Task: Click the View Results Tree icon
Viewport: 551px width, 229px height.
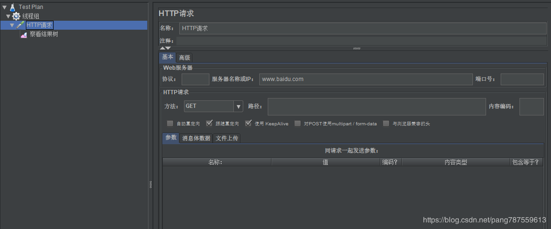Action: [24, 34]
